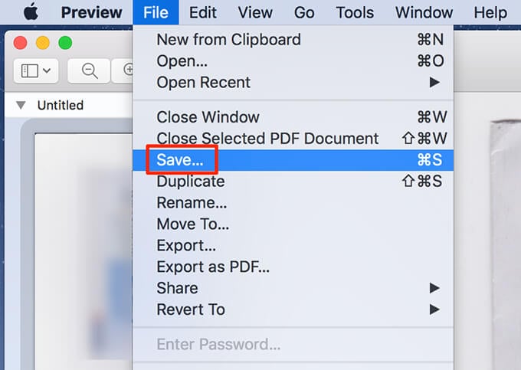The height and width of the screenshot is (370, 521).
Task: Open the Go menu
Action: pyautogui.click(x=304, y=12)
